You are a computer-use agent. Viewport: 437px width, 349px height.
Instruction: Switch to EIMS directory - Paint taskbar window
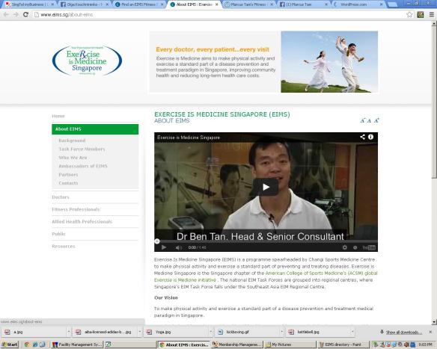pyautogui.click(x=344, y=345)
